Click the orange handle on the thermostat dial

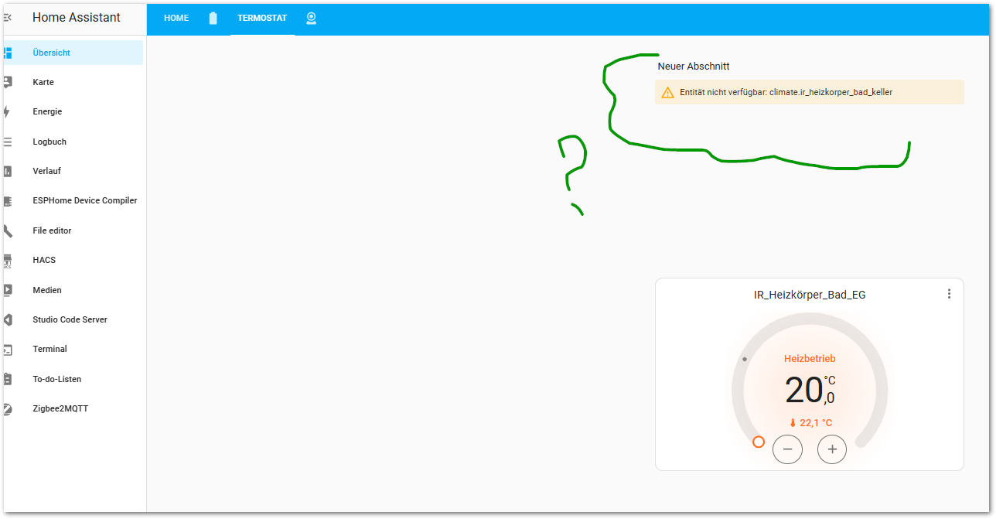[x=759, y=442]
